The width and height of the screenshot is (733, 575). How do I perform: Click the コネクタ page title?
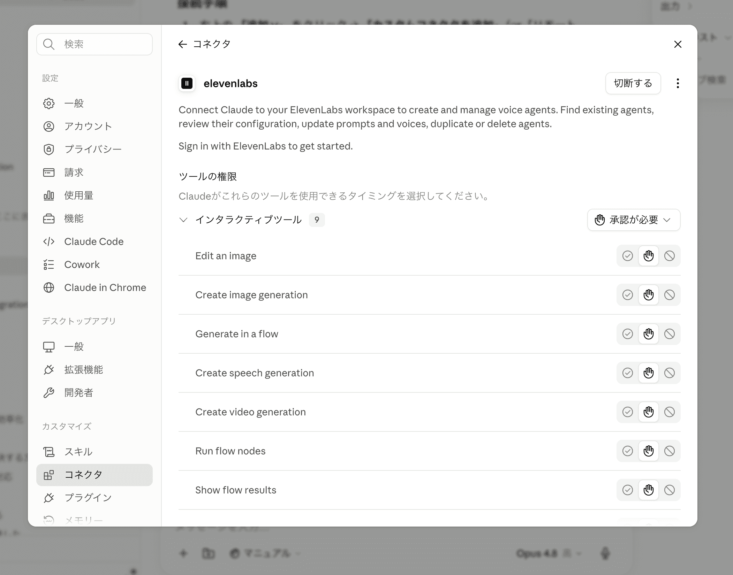(x=212, y=44)
